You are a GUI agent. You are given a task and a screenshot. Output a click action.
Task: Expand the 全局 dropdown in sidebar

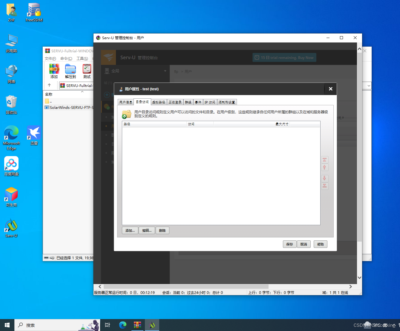[165, 71]
